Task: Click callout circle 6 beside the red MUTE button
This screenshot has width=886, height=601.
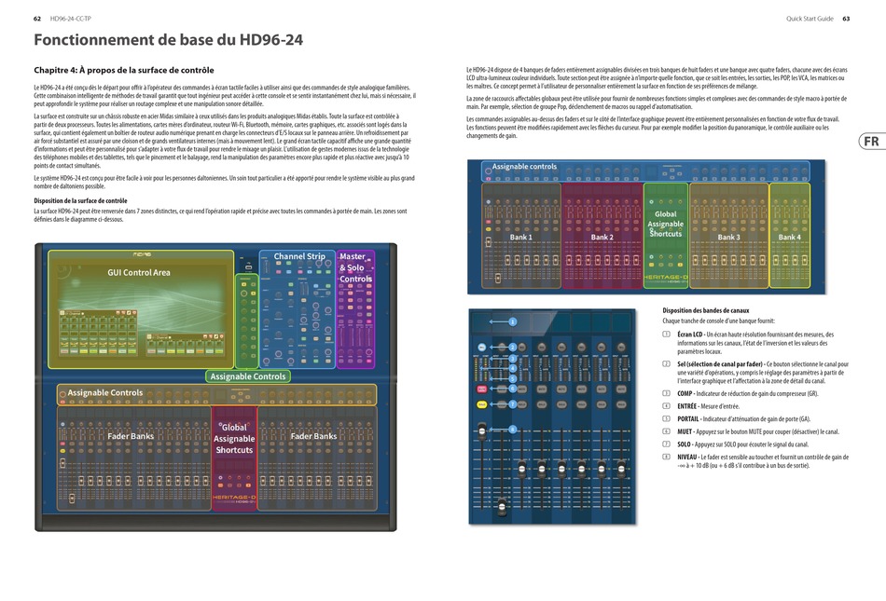Action: [513, 389]
